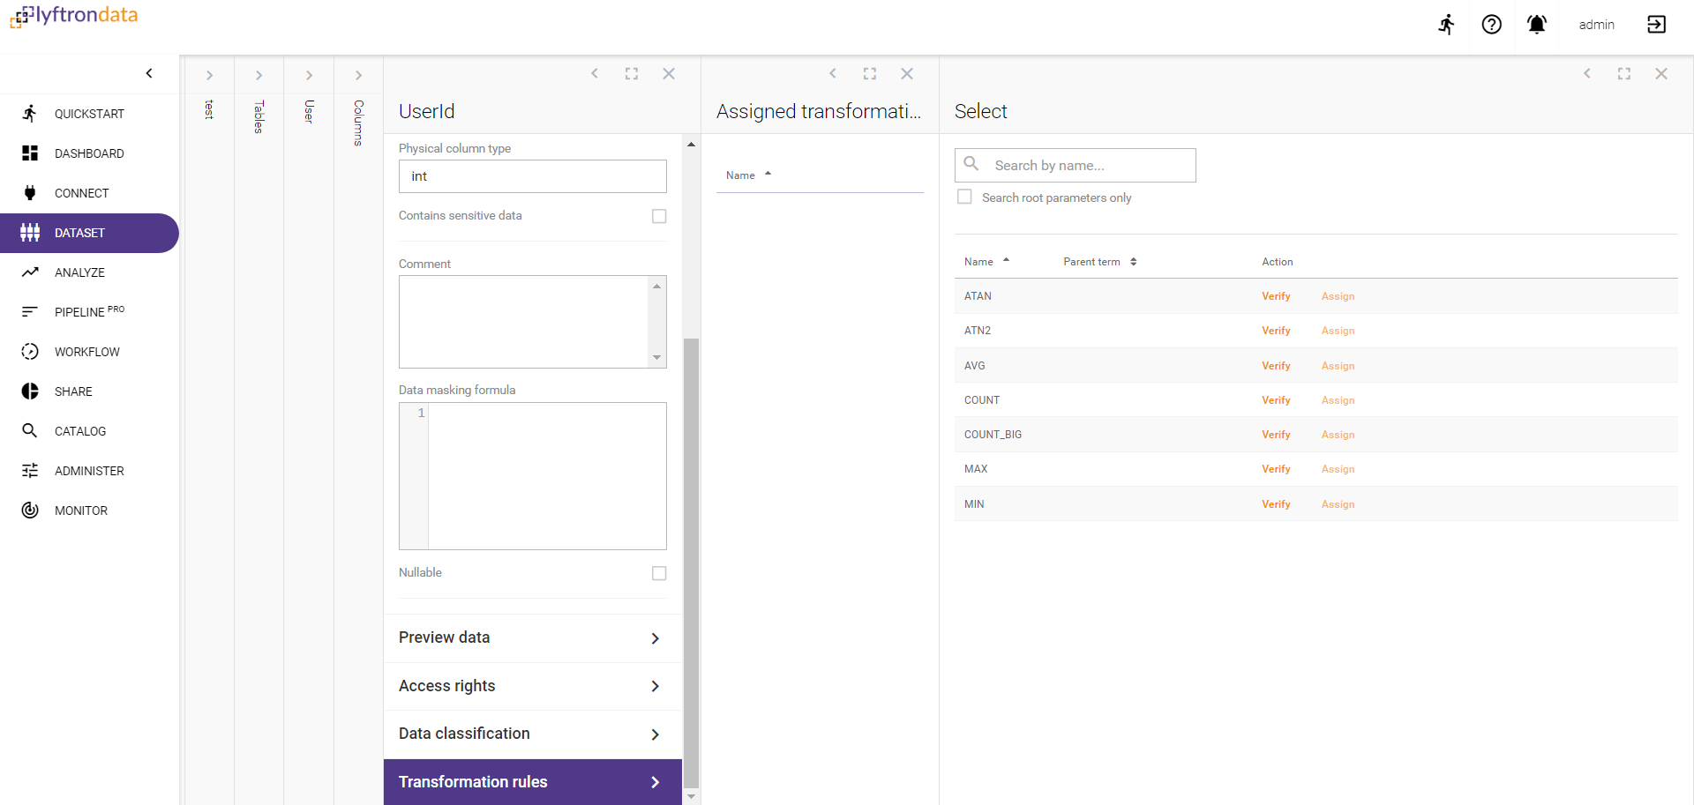Close the Assigned transformations panel
This screenshot has width=1694, height=805.
click(907, 74)
